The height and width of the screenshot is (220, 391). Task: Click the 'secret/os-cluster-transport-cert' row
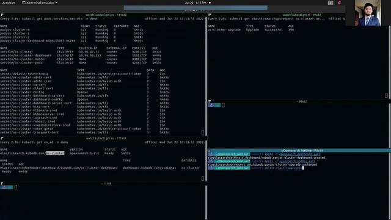pyautogui.click(x=84, y=133)
